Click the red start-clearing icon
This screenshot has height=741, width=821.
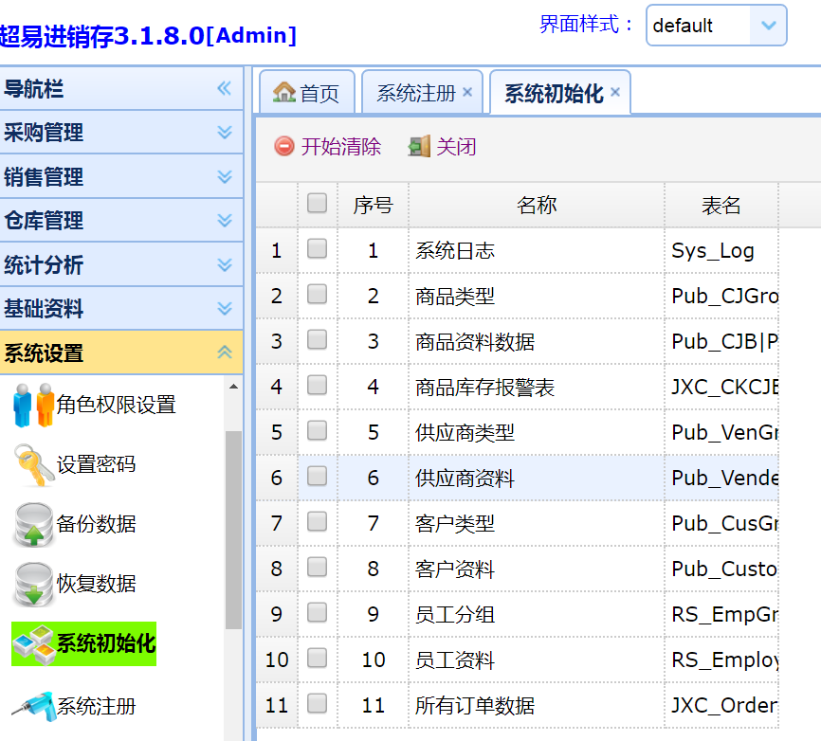pyautogui.click(x=284, y=147)
